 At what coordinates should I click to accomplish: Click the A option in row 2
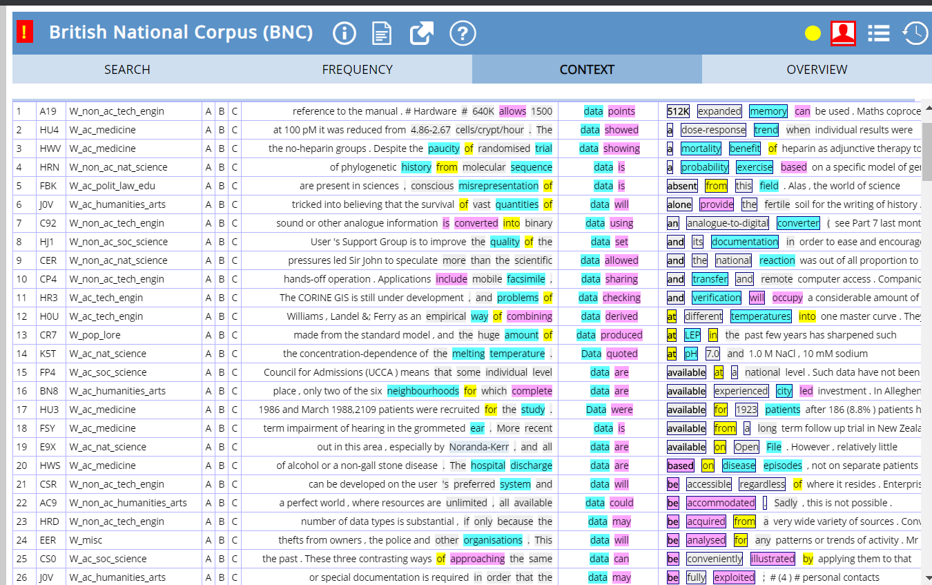click(x=208, y=130)
